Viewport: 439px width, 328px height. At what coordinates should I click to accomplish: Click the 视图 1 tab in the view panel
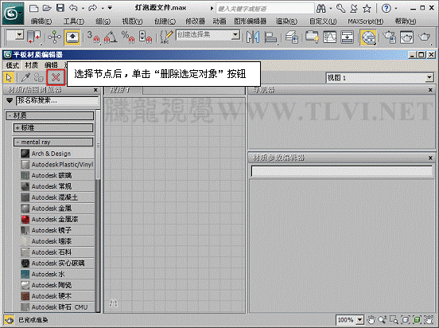click(123, 90)
